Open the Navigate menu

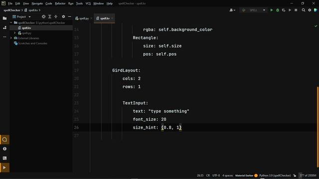pyautogui.click(x=37, y=3)
